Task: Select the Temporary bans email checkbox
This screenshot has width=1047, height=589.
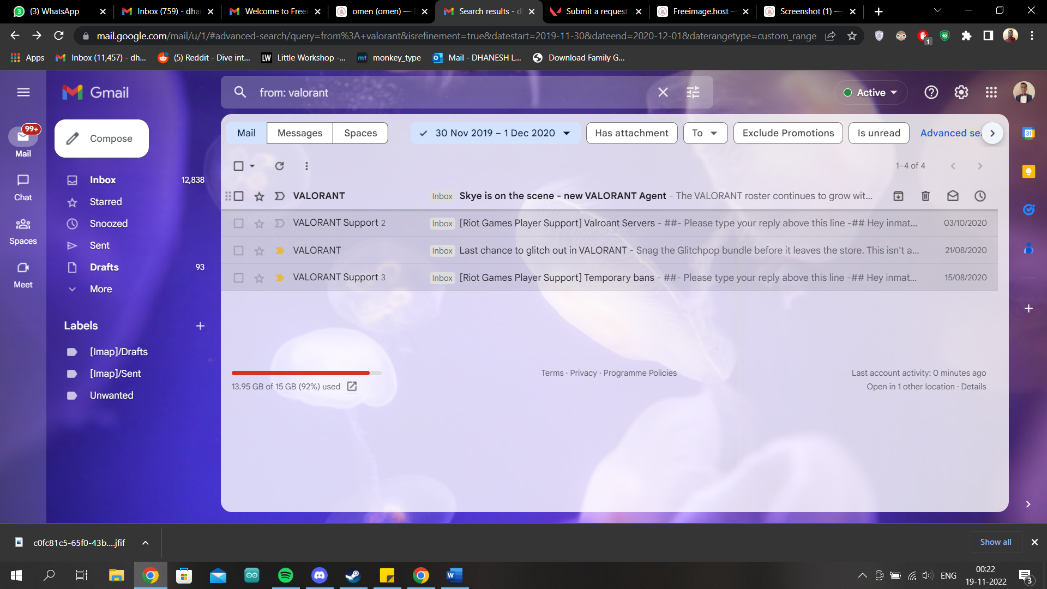Action: click(238, 278)
